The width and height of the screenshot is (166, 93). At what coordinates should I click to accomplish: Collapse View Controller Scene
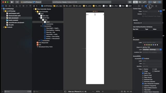click(x=34, y=9)
